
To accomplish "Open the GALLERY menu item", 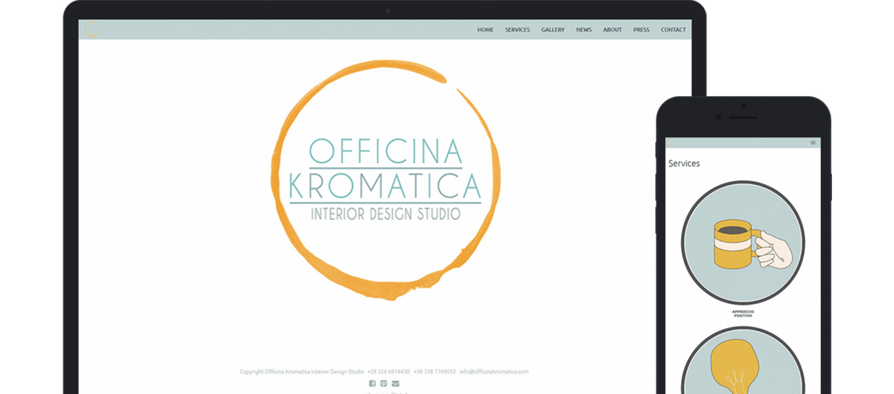I will pos(553,30).
